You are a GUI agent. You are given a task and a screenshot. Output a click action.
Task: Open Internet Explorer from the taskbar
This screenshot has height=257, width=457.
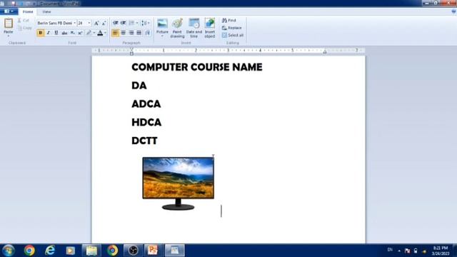click(x=50, y=251)
